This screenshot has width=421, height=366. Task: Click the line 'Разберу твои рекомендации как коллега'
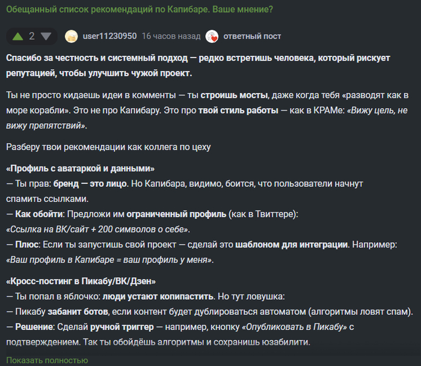[x=108, y=147]
